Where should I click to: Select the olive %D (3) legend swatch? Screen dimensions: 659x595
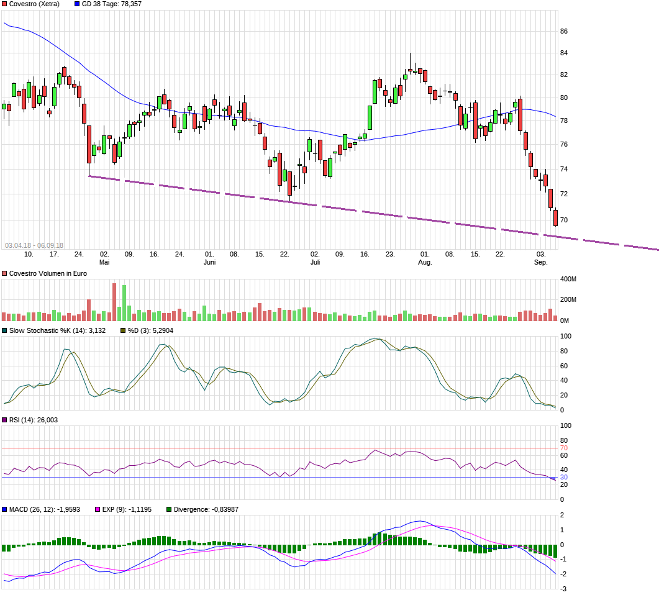[123, 330]
